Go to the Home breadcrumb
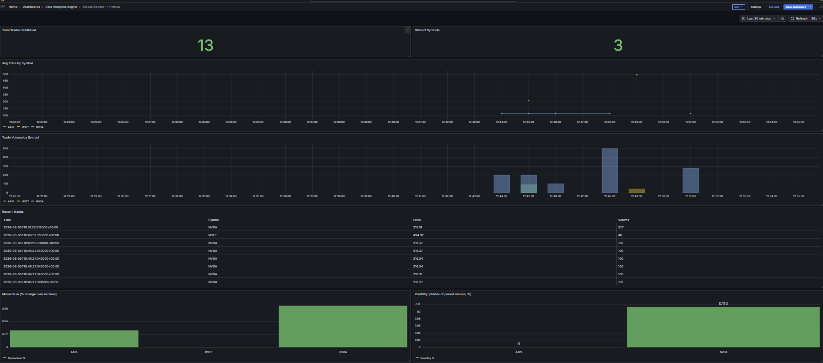This screenshot has width=823, height=363. click(x=13, y=7)
